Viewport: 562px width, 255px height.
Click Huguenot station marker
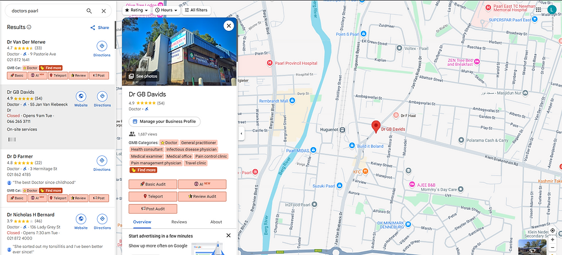pyautogui.click(x=342, y=129)
